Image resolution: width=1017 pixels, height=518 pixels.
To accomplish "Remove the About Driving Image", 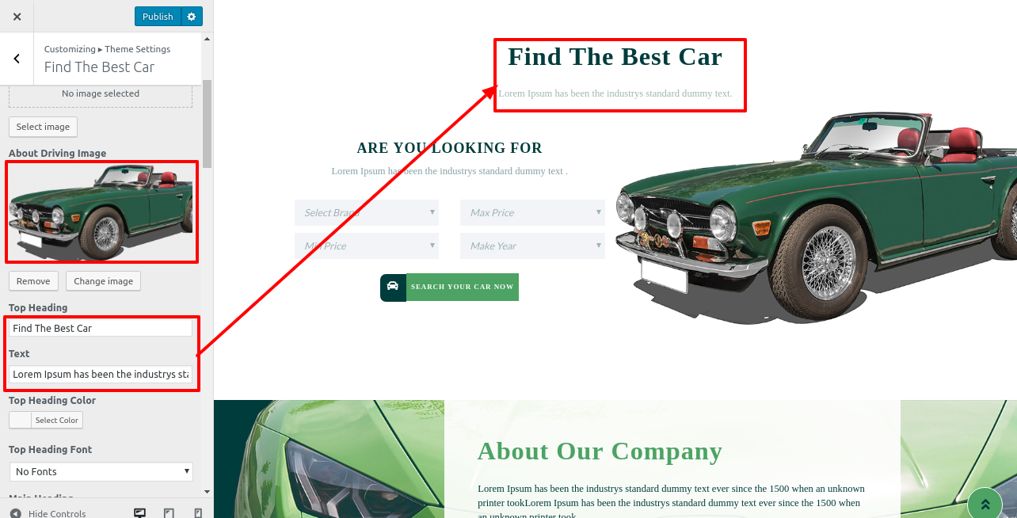I will (33, 281).
